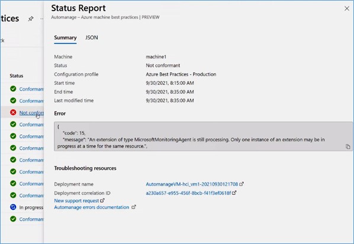Click the Start time value 8:15:00 AM
Screen dimensions: 354x244
click(x=170, y=83)
